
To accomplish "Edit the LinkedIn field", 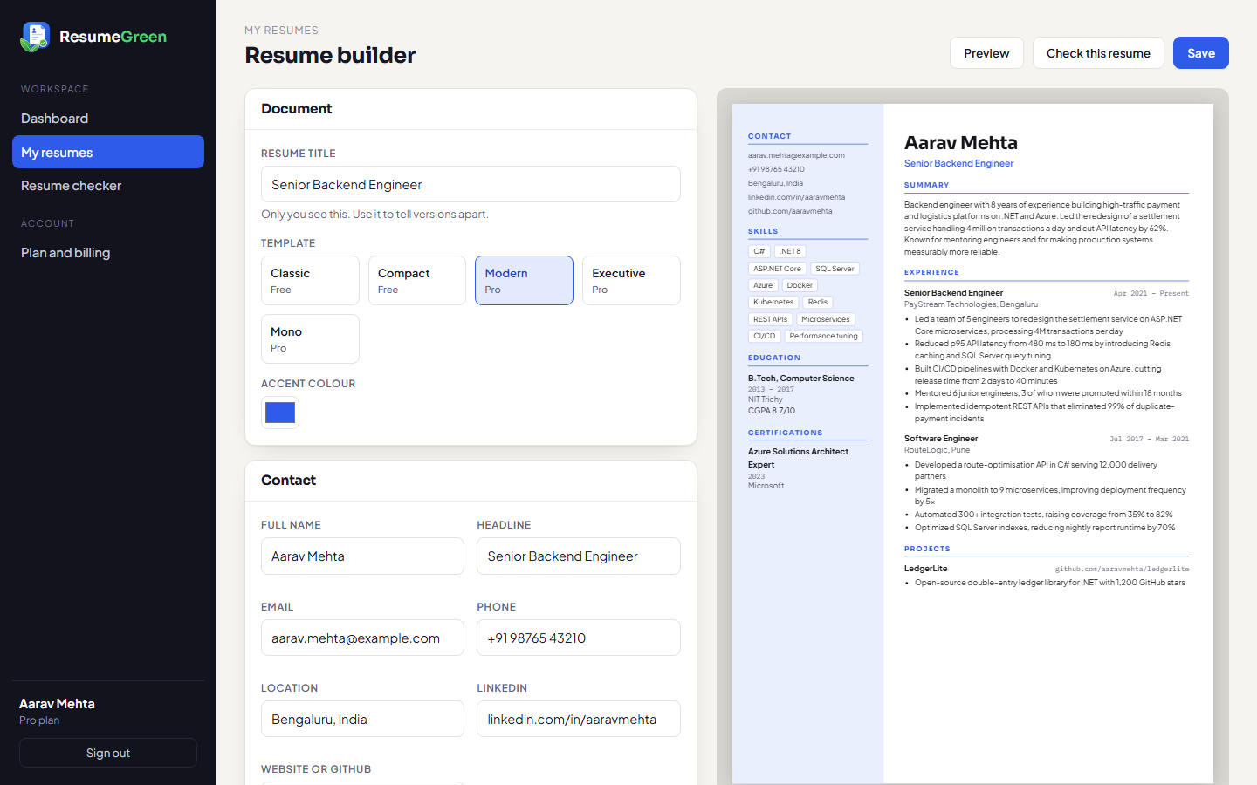I will pyautogui.click(x=579, y=719).
